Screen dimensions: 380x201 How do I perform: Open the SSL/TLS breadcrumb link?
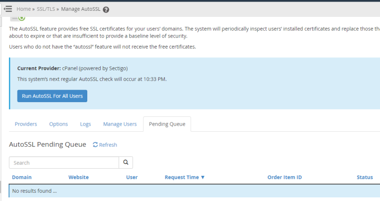point(46,9)
